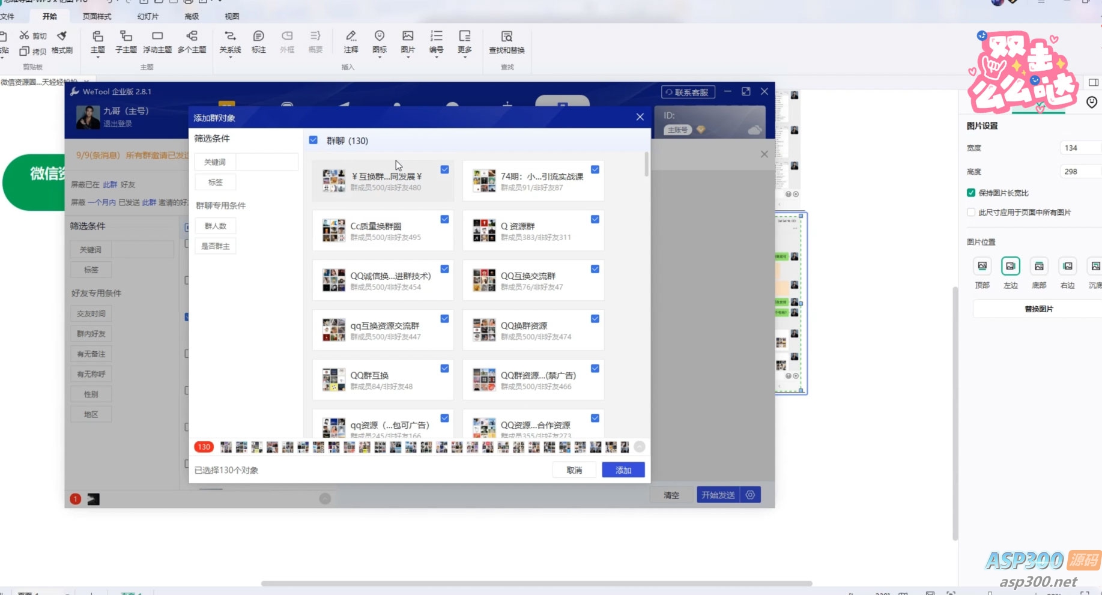Uncheck the Q 资源群 group checkbox
This screenshot has height=595, width=1102.
click(595, 219)
